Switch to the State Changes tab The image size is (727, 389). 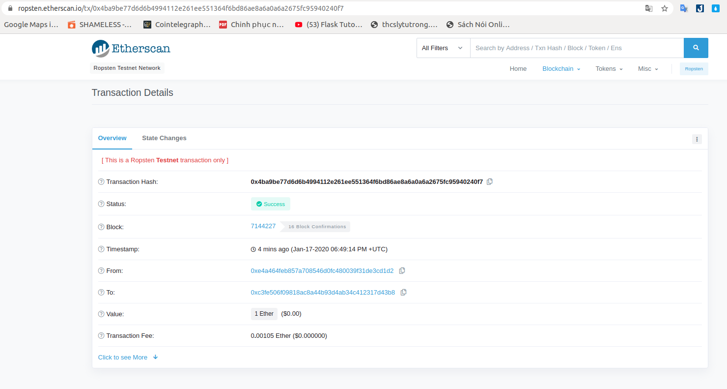coord(164,138)
